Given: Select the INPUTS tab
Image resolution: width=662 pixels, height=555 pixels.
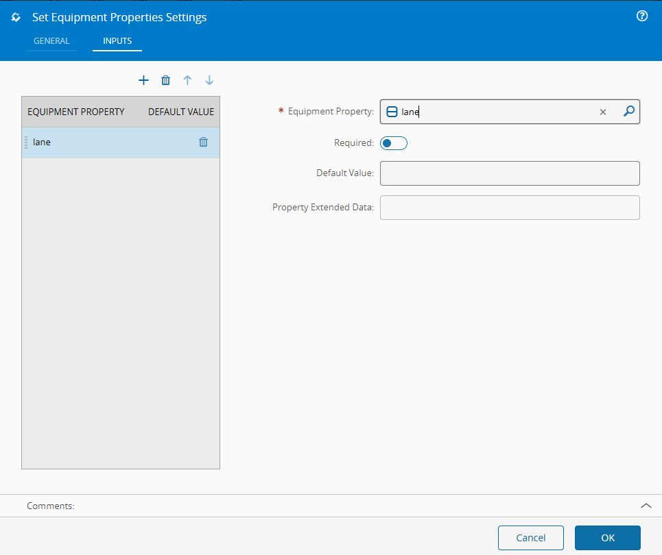Looking at the screenshot, I should click(117, 40).
